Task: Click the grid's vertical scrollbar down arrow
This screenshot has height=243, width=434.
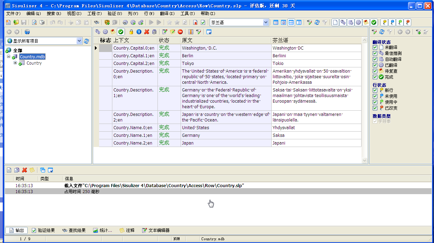Action: coord(364,161)
